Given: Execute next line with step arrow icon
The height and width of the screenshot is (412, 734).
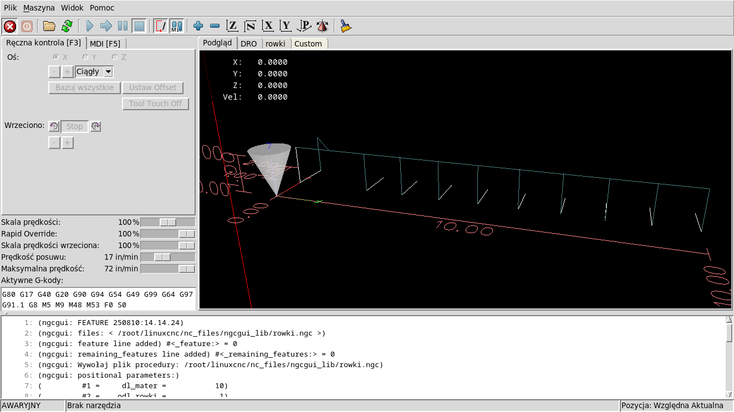Looking at the screenshot, I should point(106,25).
